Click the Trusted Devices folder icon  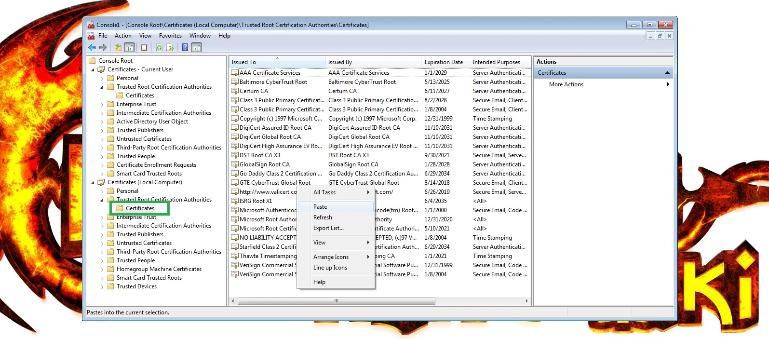[x=110, y=286]
